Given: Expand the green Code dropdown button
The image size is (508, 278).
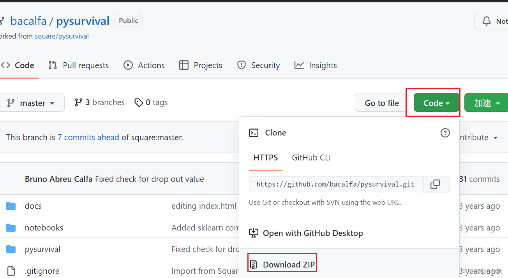Looking at the screenshot, I should (436, 103).
